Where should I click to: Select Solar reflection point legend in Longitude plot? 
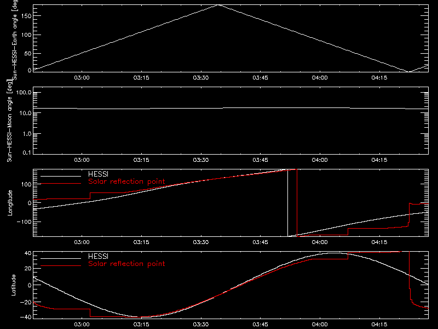(126, 181)
